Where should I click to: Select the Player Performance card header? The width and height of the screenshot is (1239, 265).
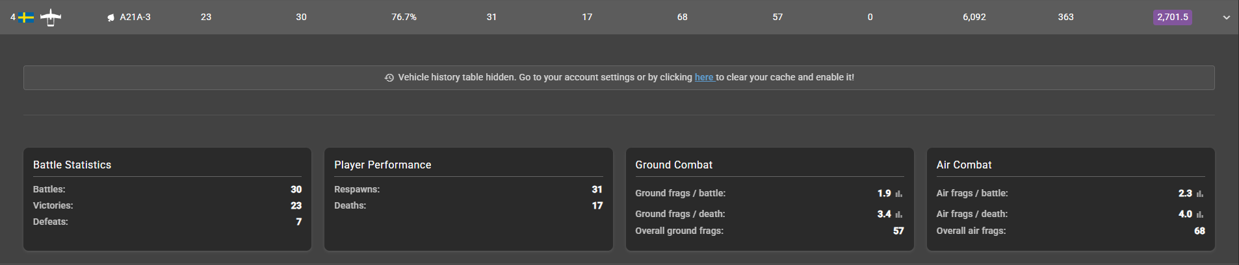click(382, 165)
